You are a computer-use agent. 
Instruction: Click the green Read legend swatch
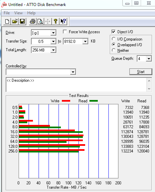[94, 101]
